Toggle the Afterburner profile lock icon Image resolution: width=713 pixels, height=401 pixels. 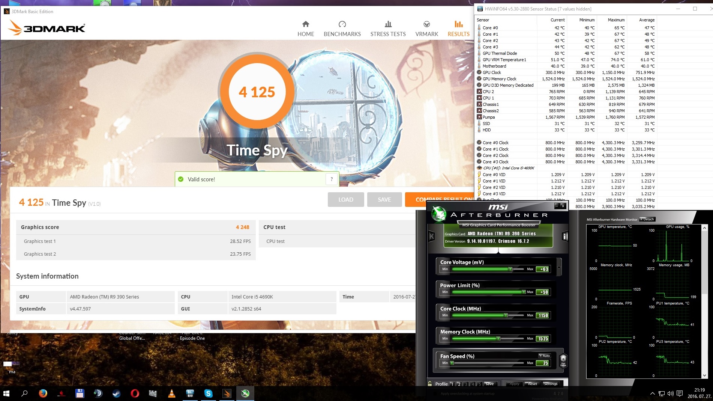[430, 383]
